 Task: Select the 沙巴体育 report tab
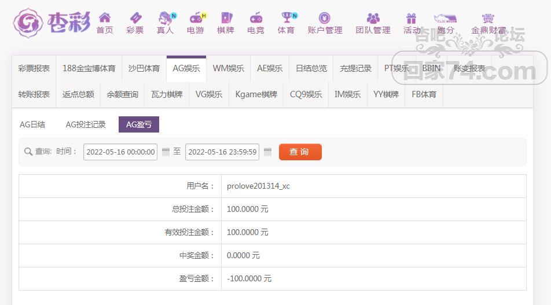pyautogui.click(x=144, y=68)
